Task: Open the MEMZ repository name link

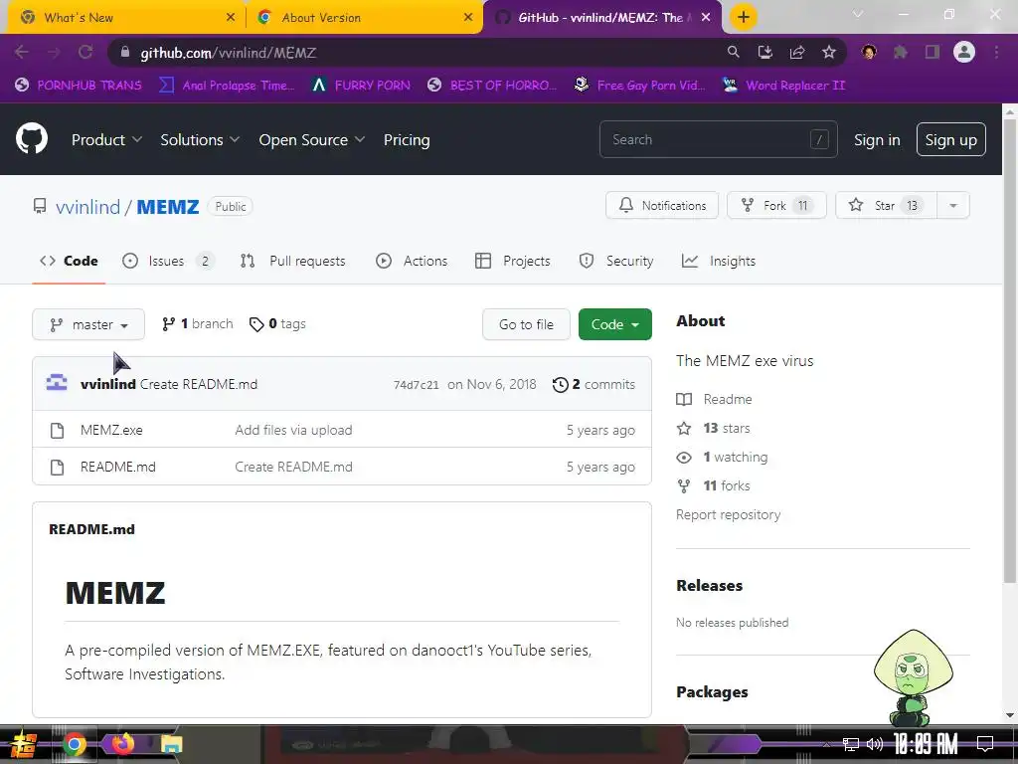Action: click(x=167, y=207)
